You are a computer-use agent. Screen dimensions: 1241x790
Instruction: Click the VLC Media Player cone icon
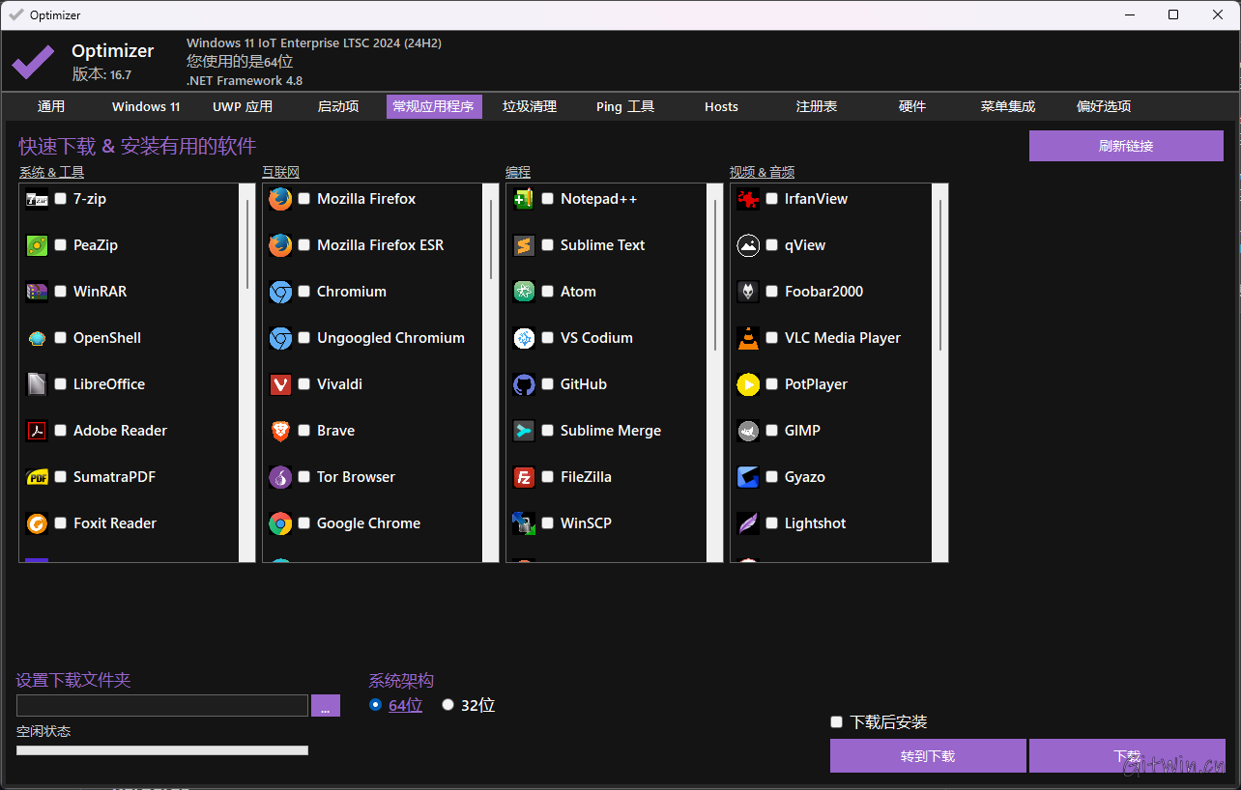pos(748,338)
